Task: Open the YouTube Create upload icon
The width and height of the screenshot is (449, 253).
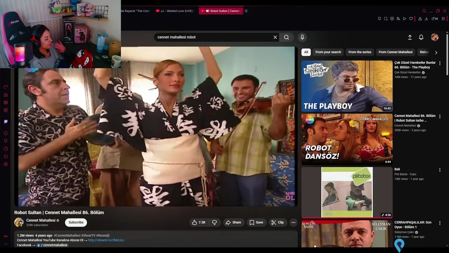Action: click(410, 37)
